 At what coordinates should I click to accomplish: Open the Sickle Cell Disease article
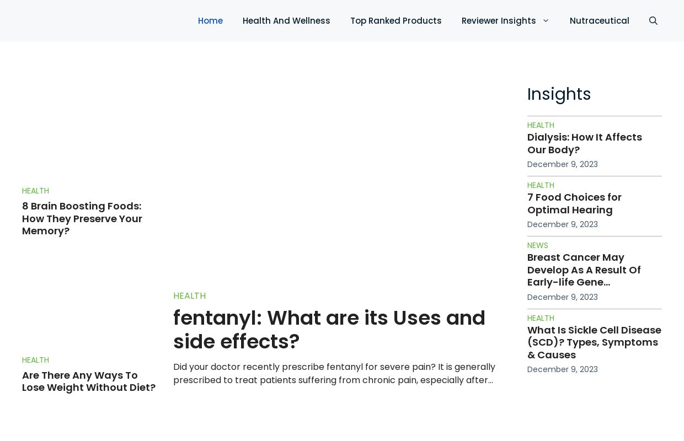point(594,342)
